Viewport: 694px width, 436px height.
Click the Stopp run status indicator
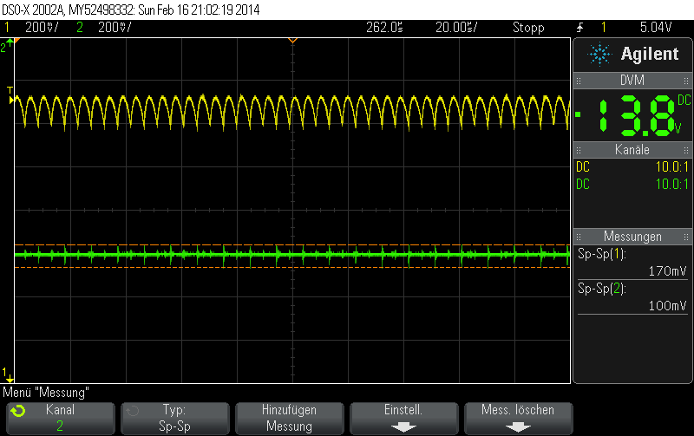(528, 28)
